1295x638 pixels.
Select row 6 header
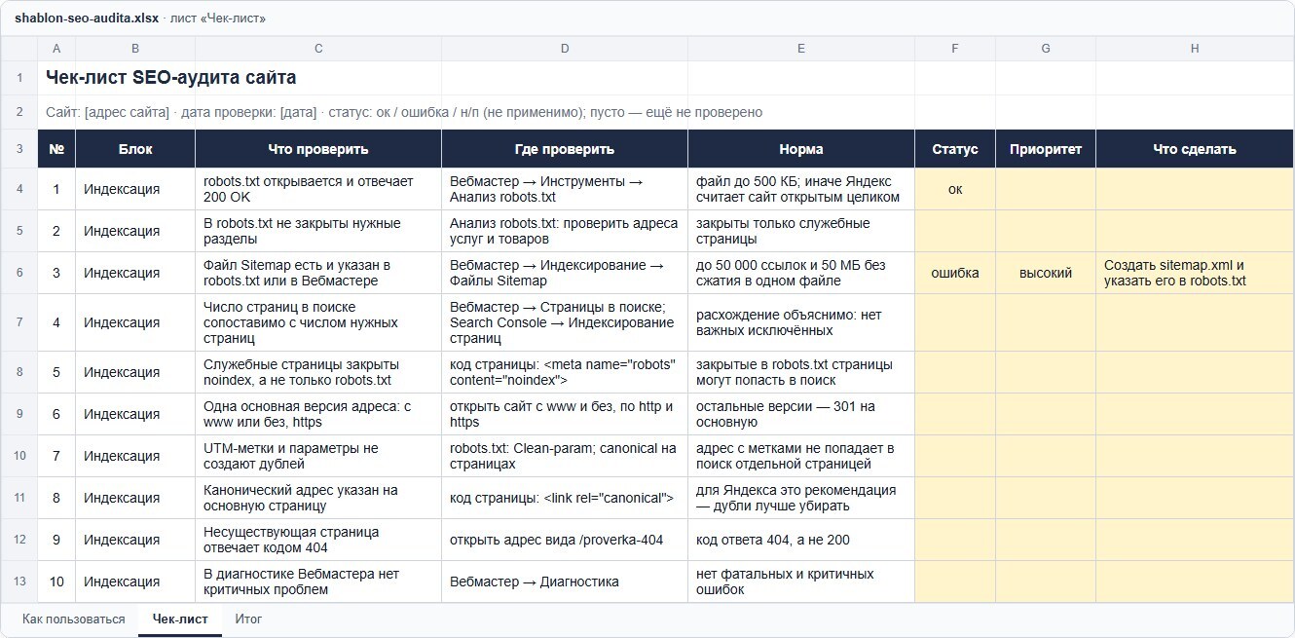coord(19,273)
